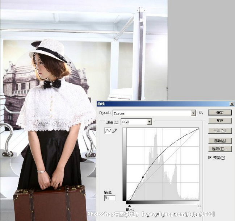Open the preset options menu icon

(201, 113)
